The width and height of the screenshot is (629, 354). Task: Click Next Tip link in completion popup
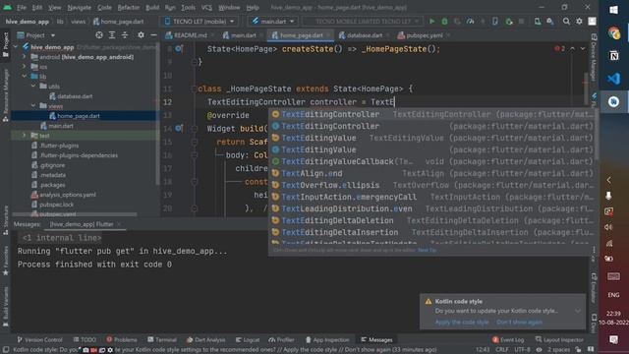pyautogui.click(x=427, y=250)
